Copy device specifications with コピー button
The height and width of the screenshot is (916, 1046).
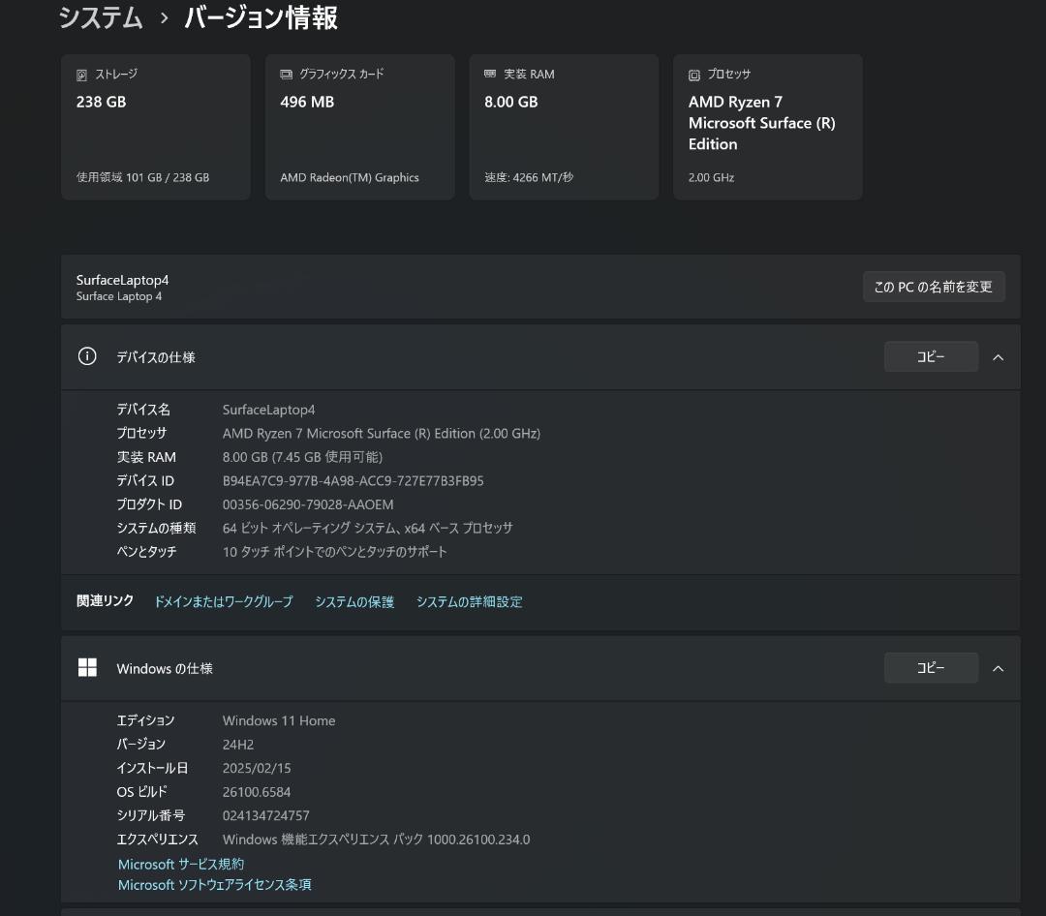click(931, 357)
